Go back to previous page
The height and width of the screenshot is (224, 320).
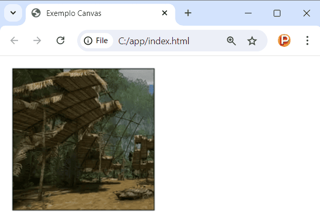[x=14, y=41]
